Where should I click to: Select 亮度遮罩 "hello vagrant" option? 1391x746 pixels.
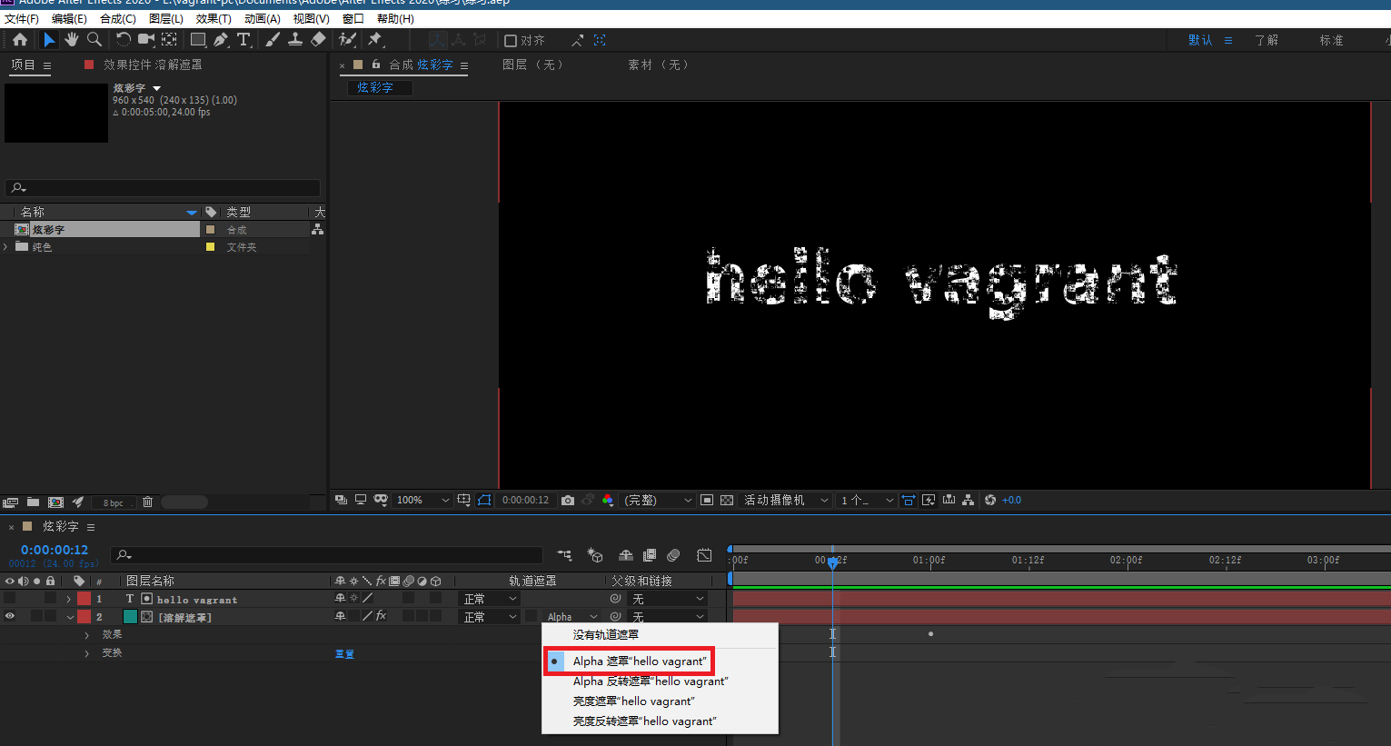(634, 701)
